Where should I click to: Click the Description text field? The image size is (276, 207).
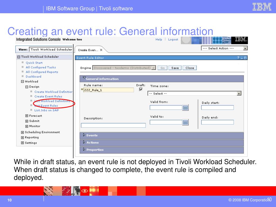click(113, 125)
